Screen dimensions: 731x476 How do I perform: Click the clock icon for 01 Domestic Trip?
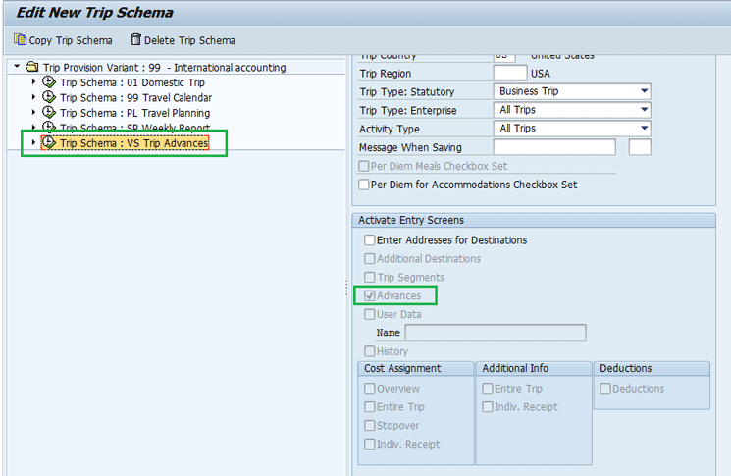tap(49, 82)
